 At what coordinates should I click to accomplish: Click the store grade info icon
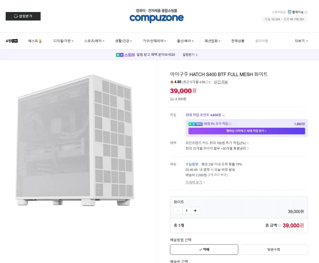click(306, 12)
